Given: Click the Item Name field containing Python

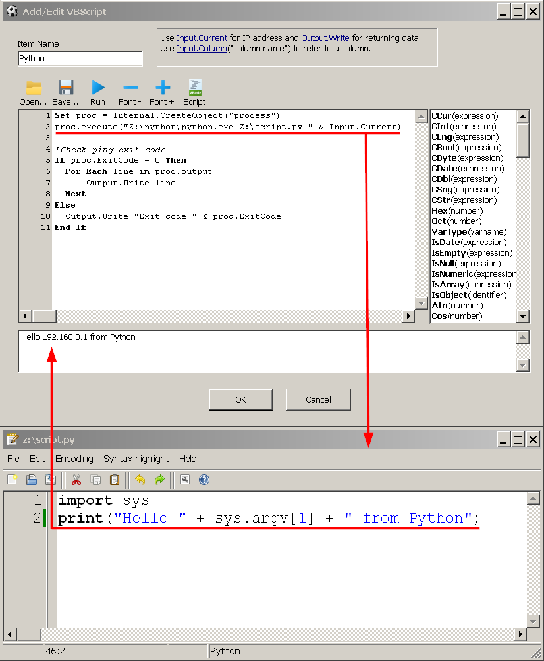Looking at the screenshot, I should (80, 59).
